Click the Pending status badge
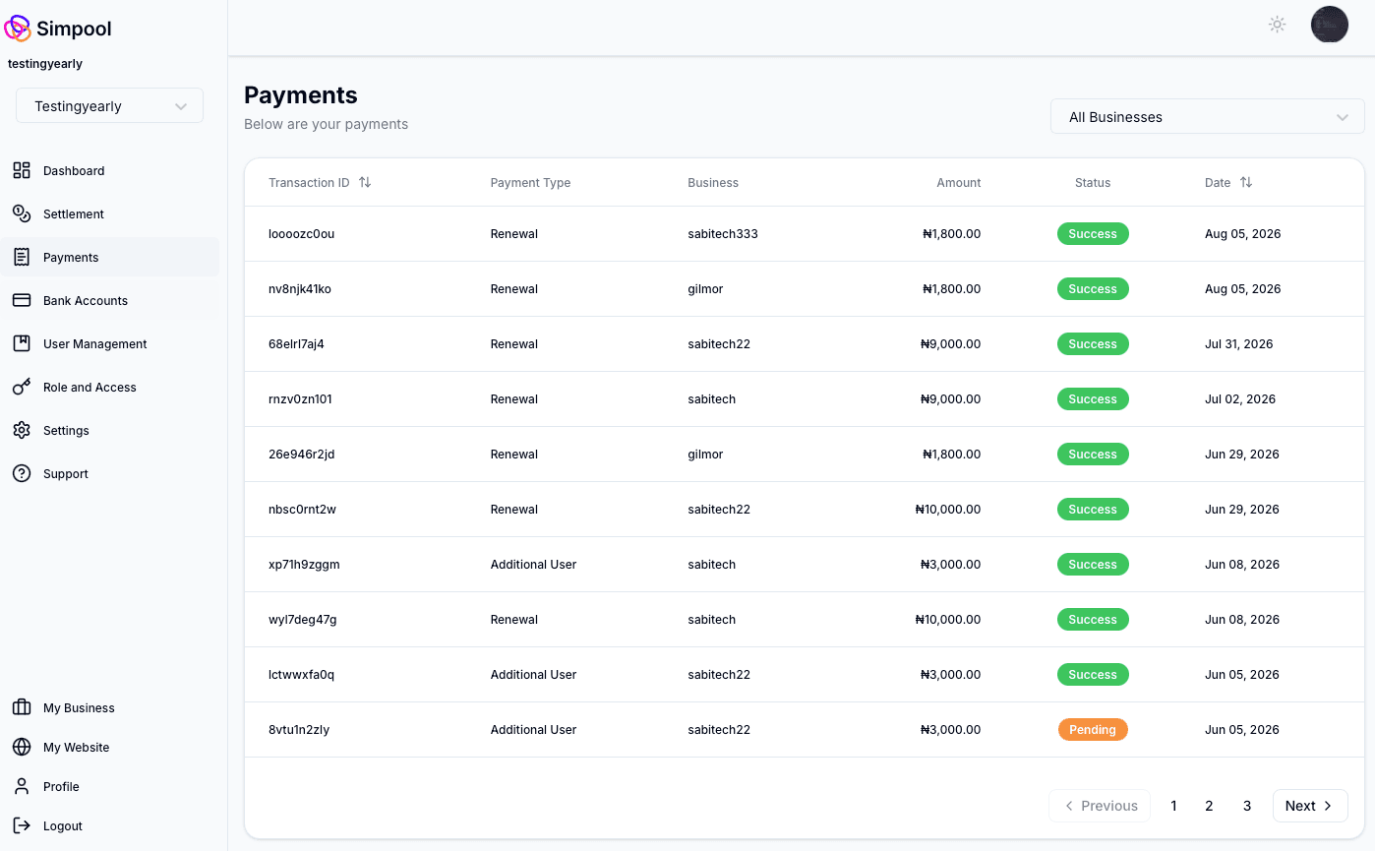The width and height of the screenshot is (1375, 851). 1093,729
